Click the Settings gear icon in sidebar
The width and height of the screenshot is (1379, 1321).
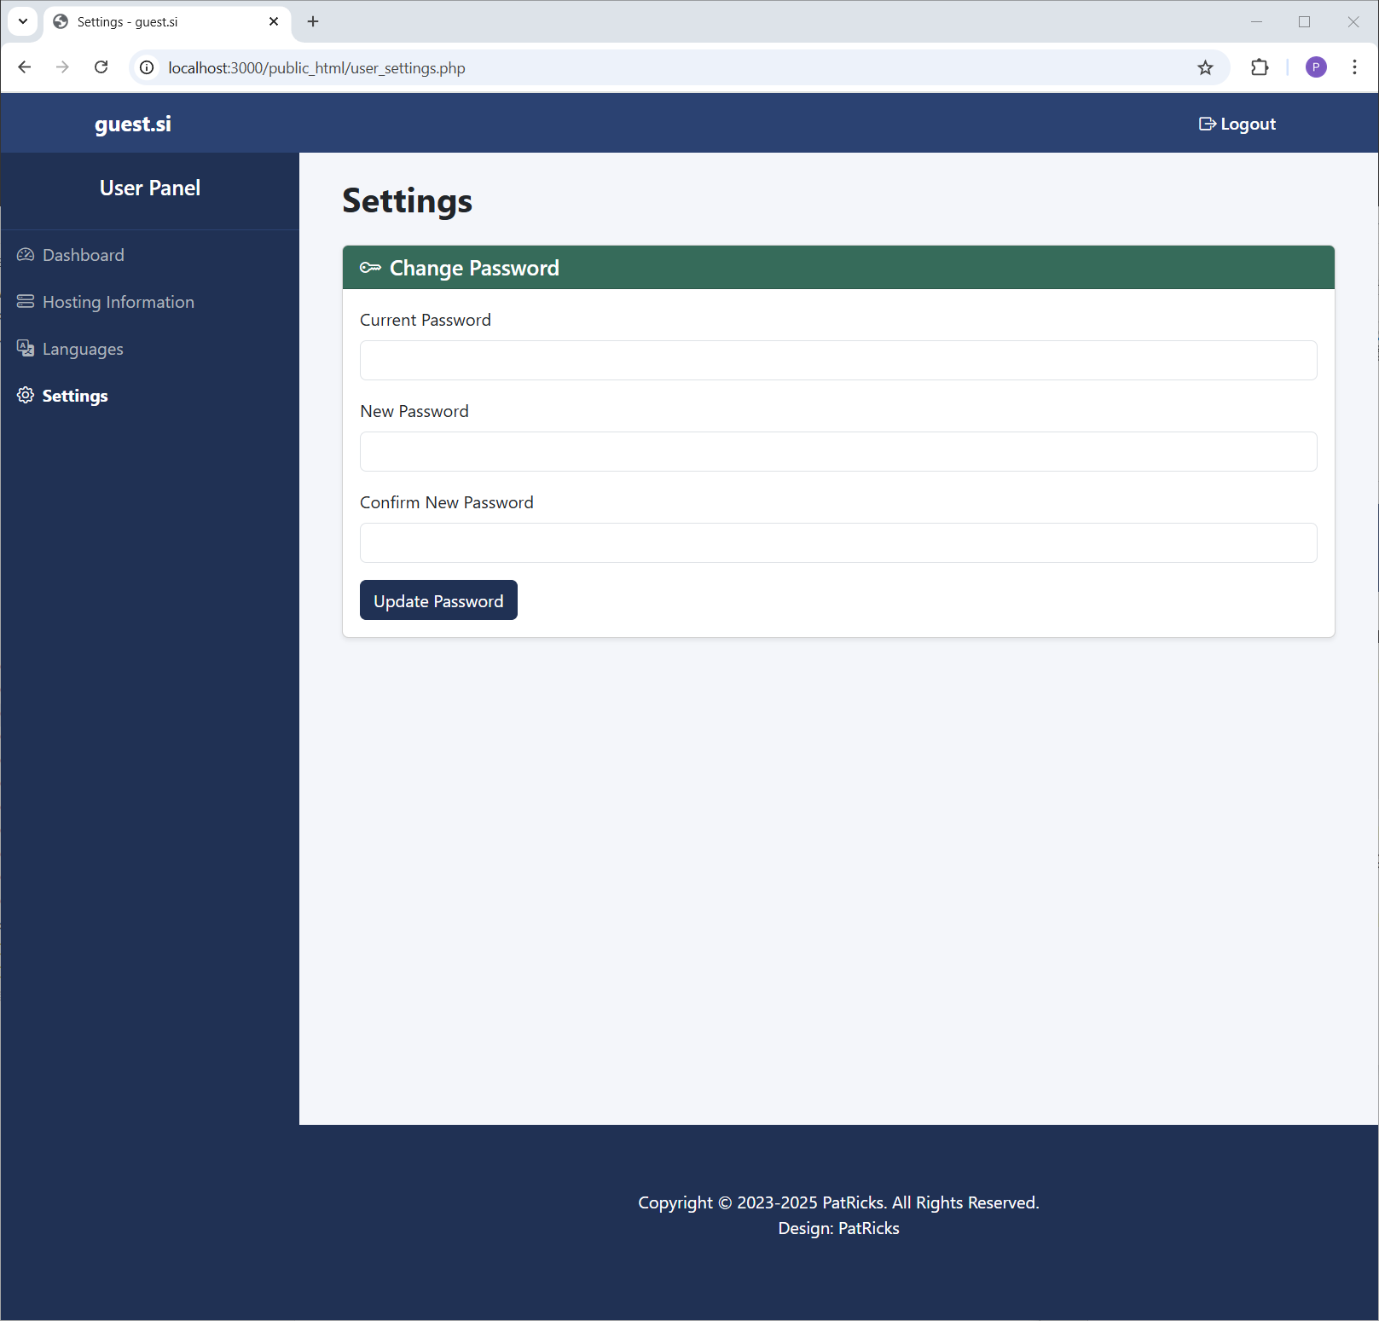point(26,396)
